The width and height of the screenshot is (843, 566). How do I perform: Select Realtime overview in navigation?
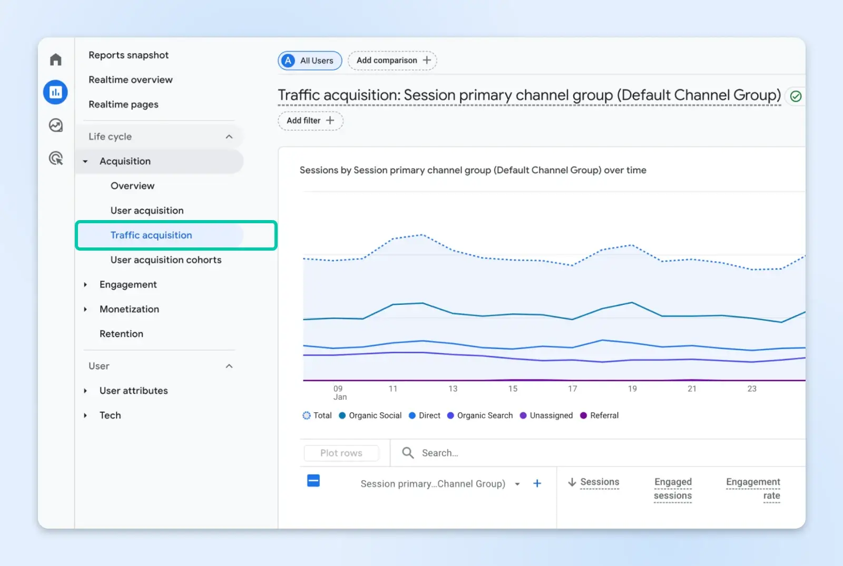131,80
